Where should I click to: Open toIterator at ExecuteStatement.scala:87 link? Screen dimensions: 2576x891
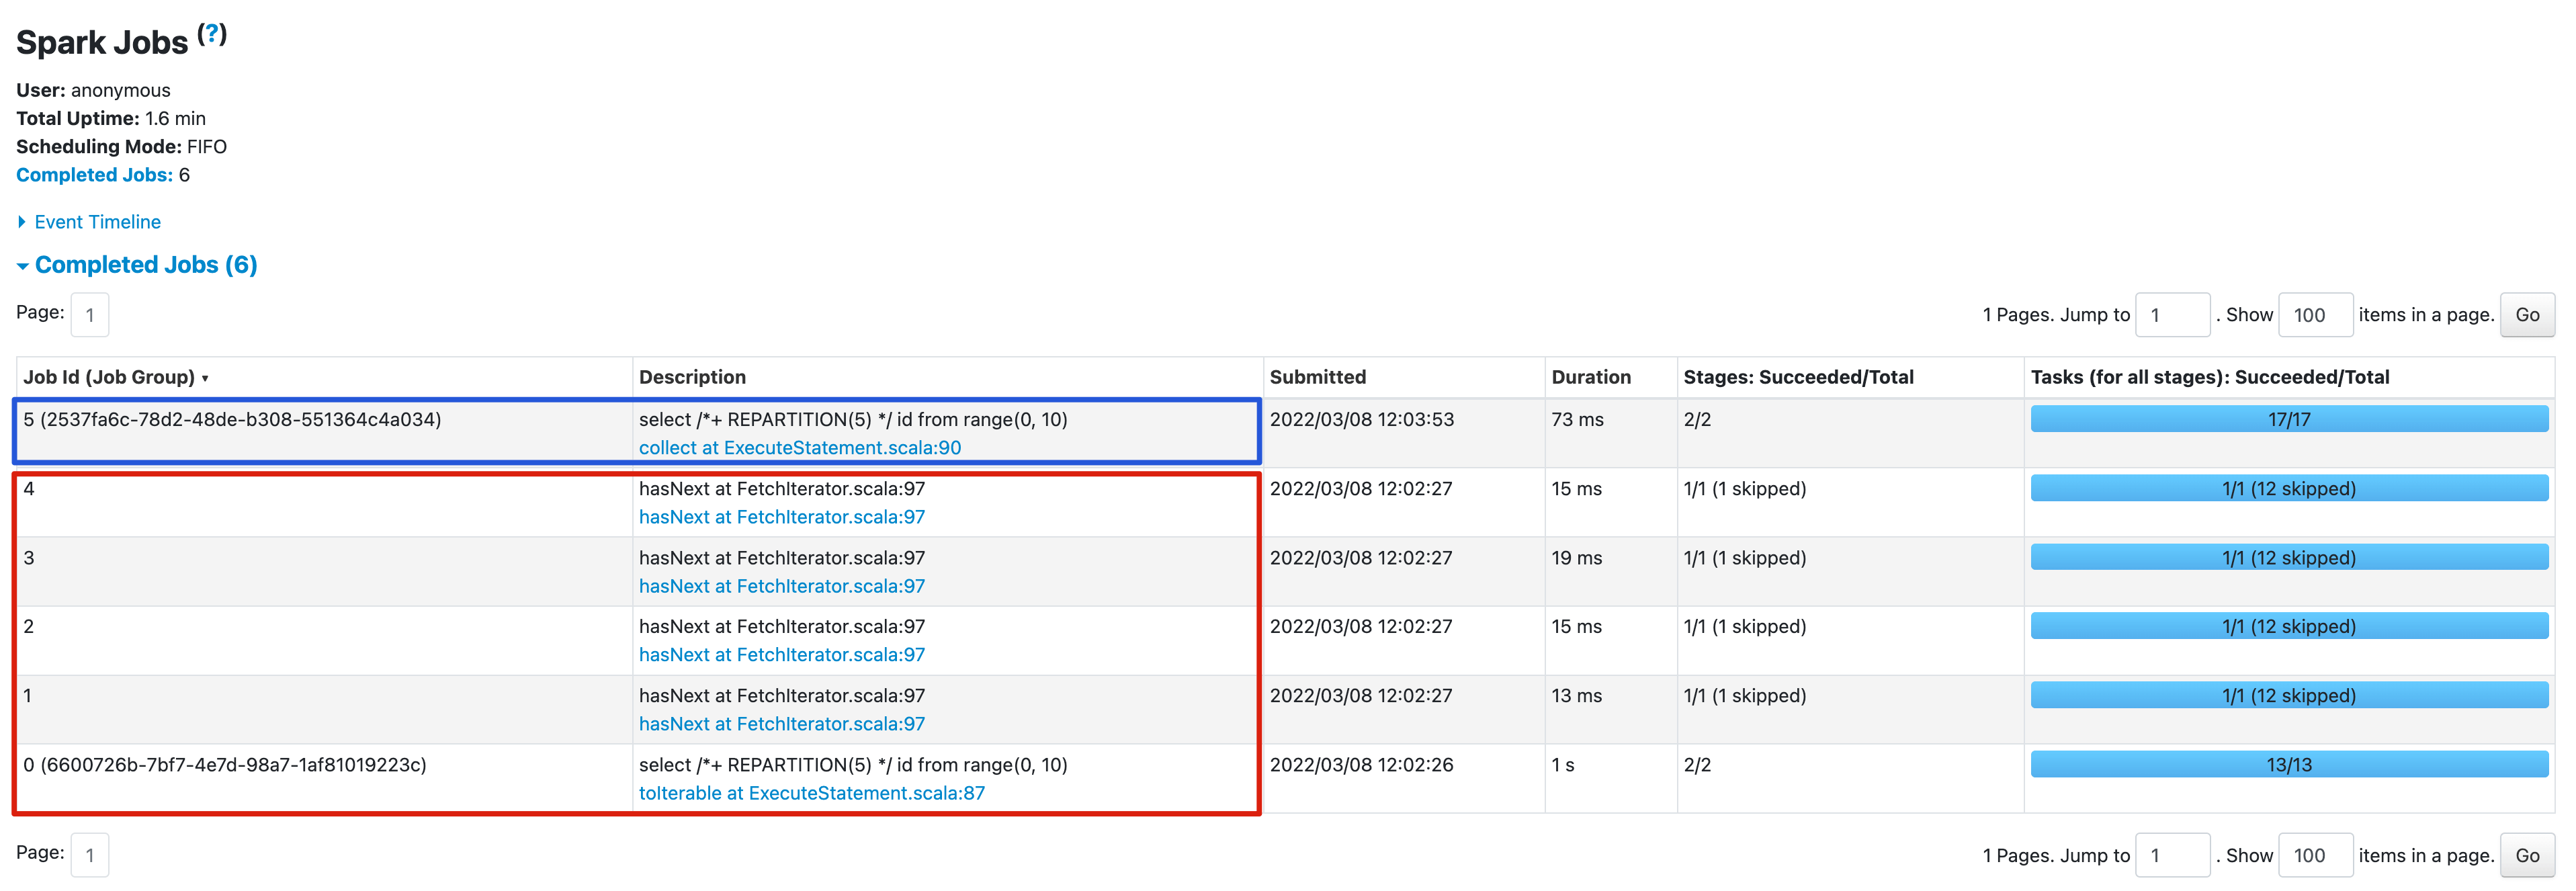pos(811,793)
